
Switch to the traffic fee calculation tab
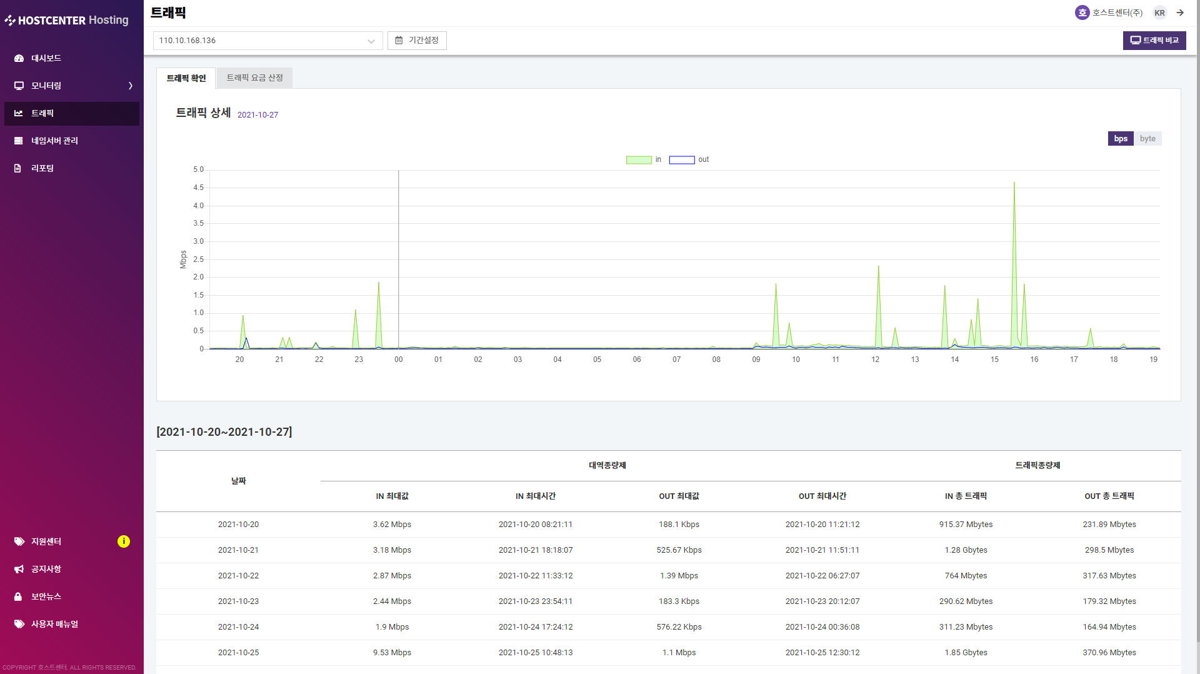click(254, 78)
